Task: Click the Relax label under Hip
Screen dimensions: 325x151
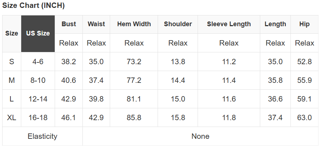Action: tap(304, 43)
